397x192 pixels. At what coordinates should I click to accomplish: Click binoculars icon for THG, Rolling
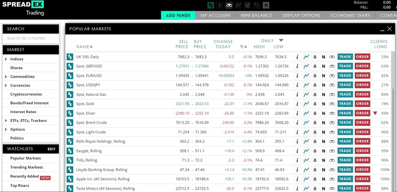[332, 160]
